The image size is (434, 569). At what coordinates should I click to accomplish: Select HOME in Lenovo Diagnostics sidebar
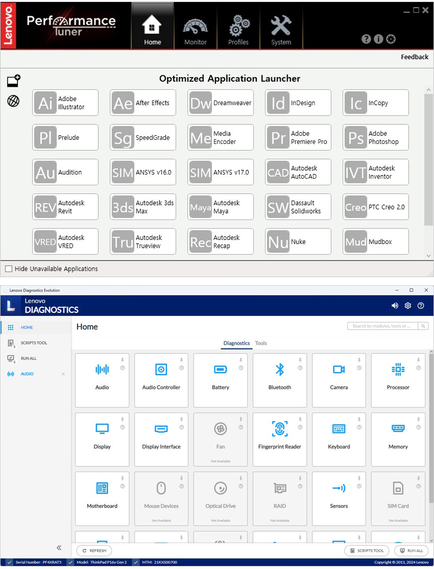pos(35,327)
